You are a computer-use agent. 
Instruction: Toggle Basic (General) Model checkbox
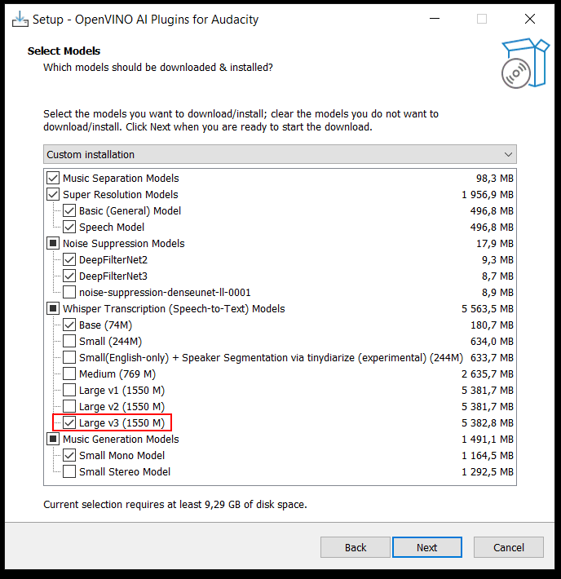pos(69,210)
